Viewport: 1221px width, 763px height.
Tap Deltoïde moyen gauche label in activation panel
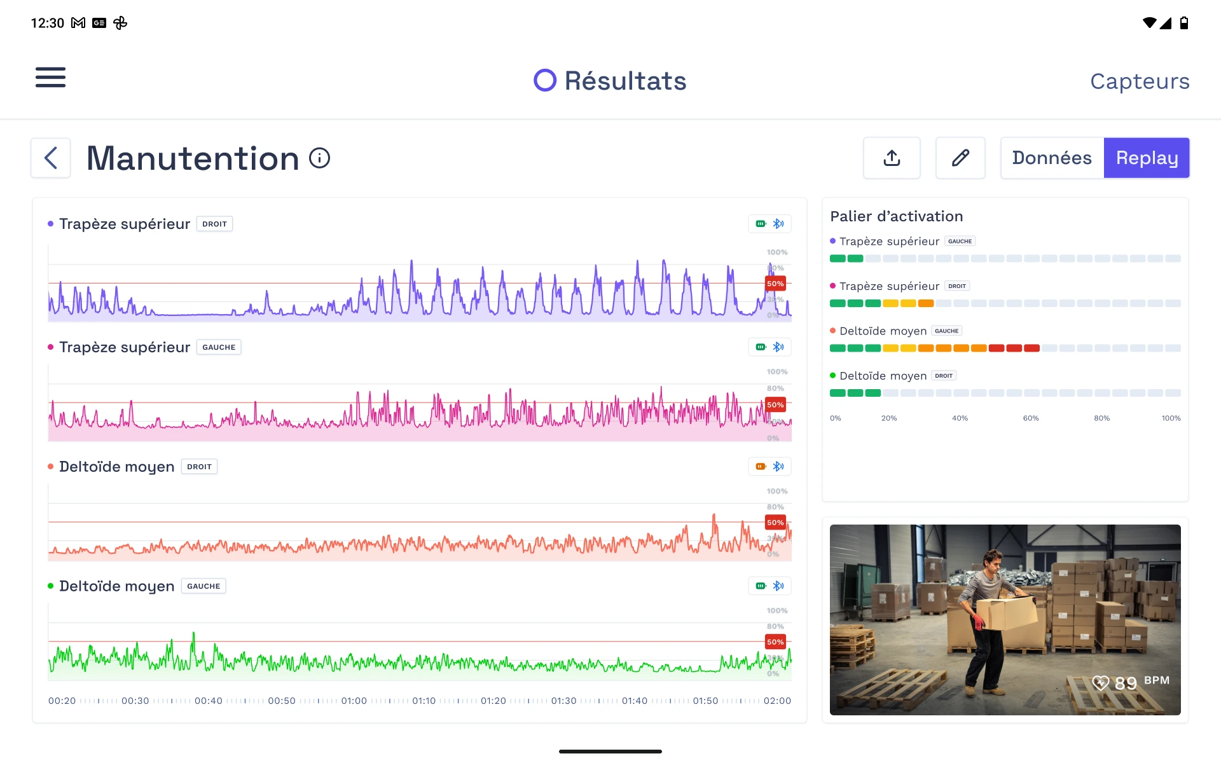point(883,331)
